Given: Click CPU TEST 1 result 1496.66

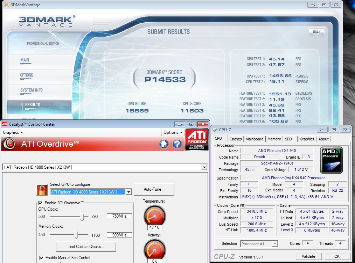Looking at the screenshot, I should (280, 76).
